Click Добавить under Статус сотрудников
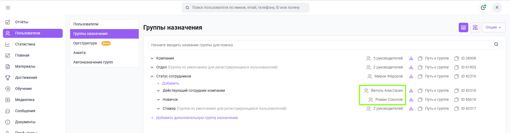The image size is (510, 133). pos(168,83)
